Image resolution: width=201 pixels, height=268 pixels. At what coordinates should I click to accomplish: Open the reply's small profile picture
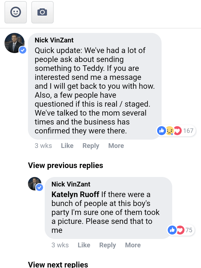pos(34,183)
